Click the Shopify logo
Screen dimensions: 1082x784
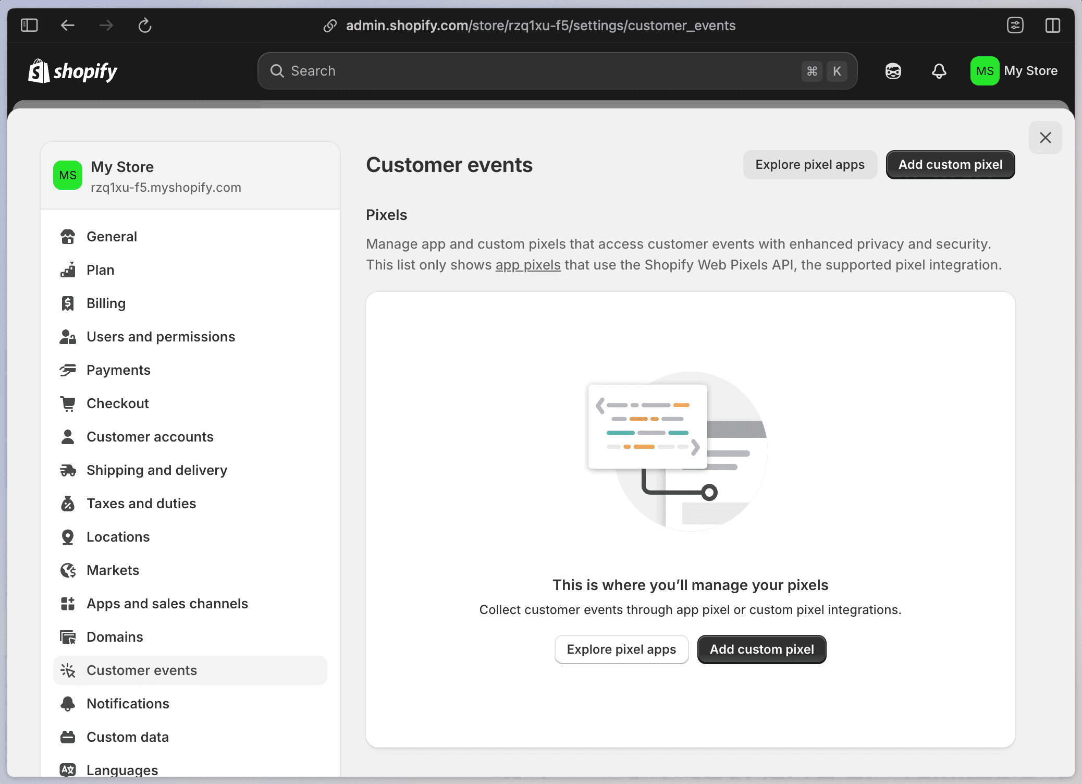(x=72, y=71)
